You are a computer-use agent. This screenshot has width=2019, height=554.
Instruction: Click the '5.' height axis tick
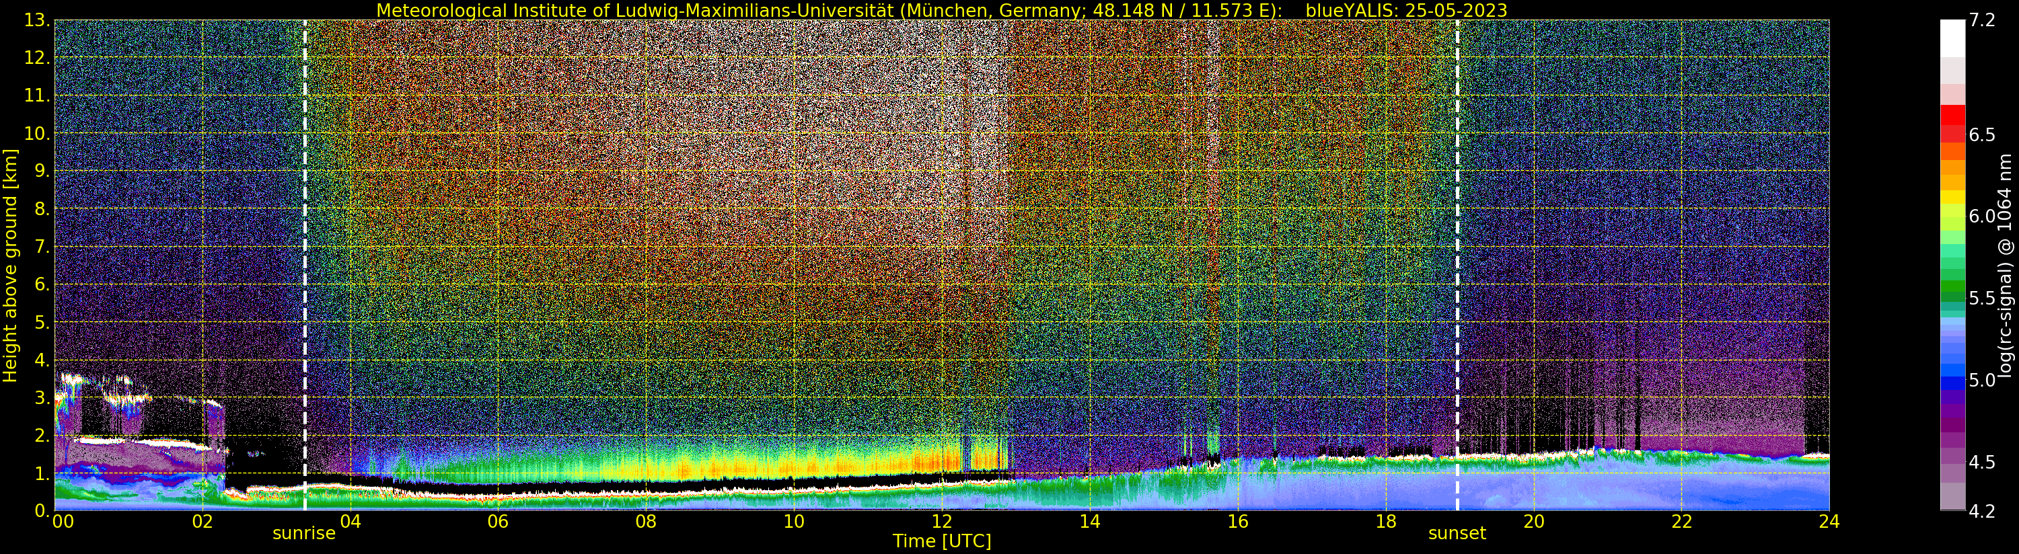[x=42, y=322]
